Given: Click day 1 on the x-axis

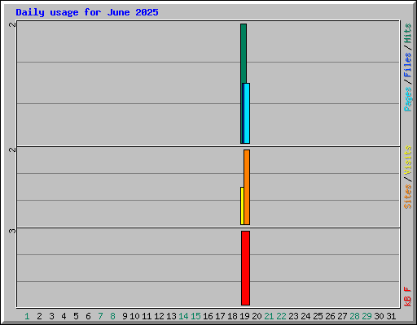Looking at the screenshot, I should tap(27, 316).
